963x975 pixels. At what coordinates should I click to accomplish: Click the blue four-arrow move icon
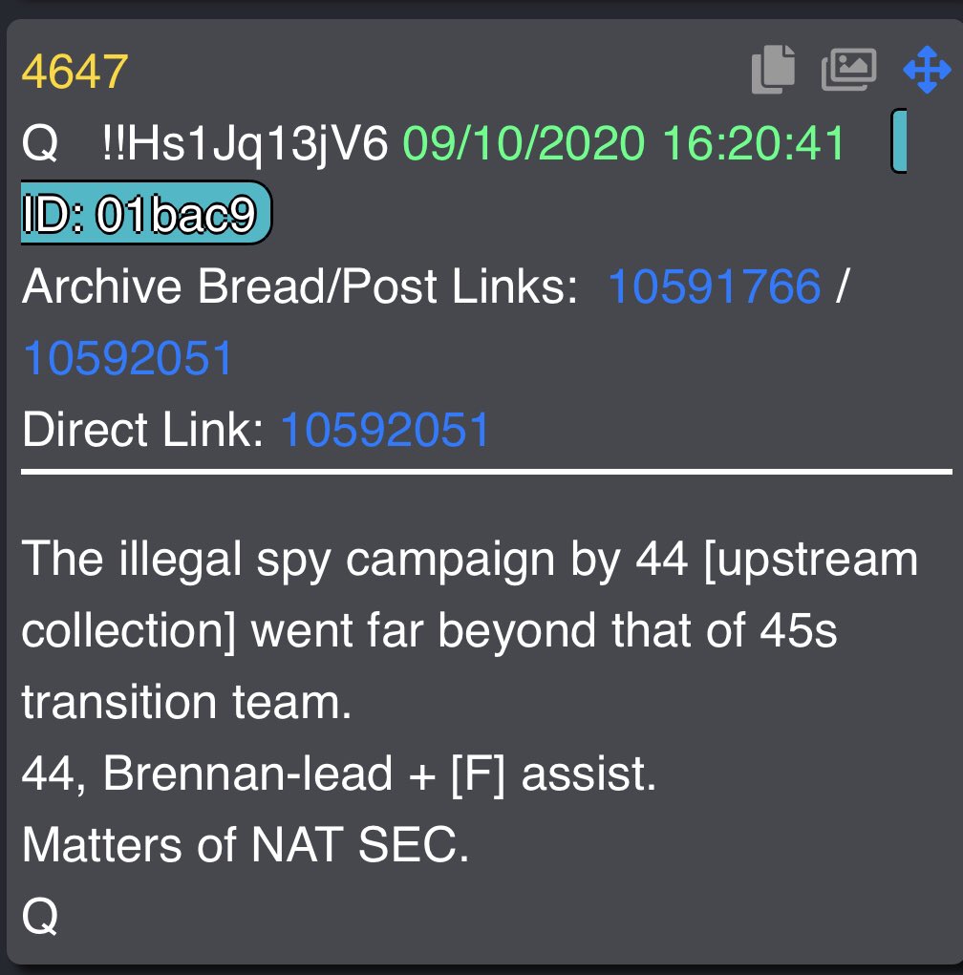[927, 70]
